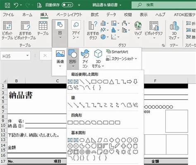This screenshot has height=165, width=196.
Task: Insert a テーブル table
Action: pyautogui.click(x=43, y=28)
